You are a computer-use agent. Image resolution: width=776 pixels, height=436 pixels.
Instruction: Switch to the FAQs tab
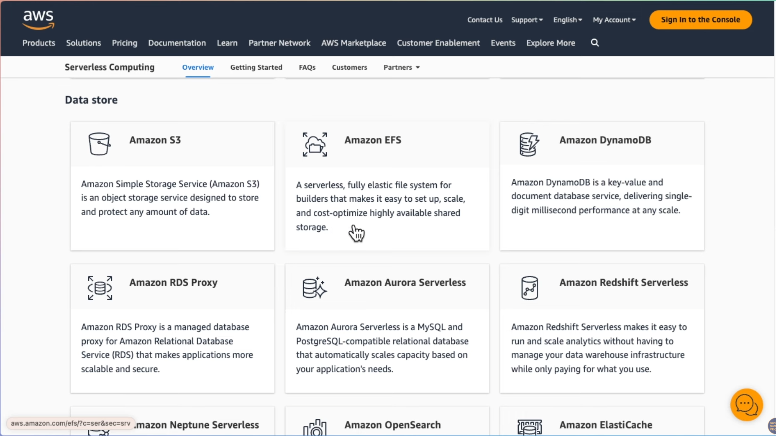pyautogui.click(x=307, y=67)
